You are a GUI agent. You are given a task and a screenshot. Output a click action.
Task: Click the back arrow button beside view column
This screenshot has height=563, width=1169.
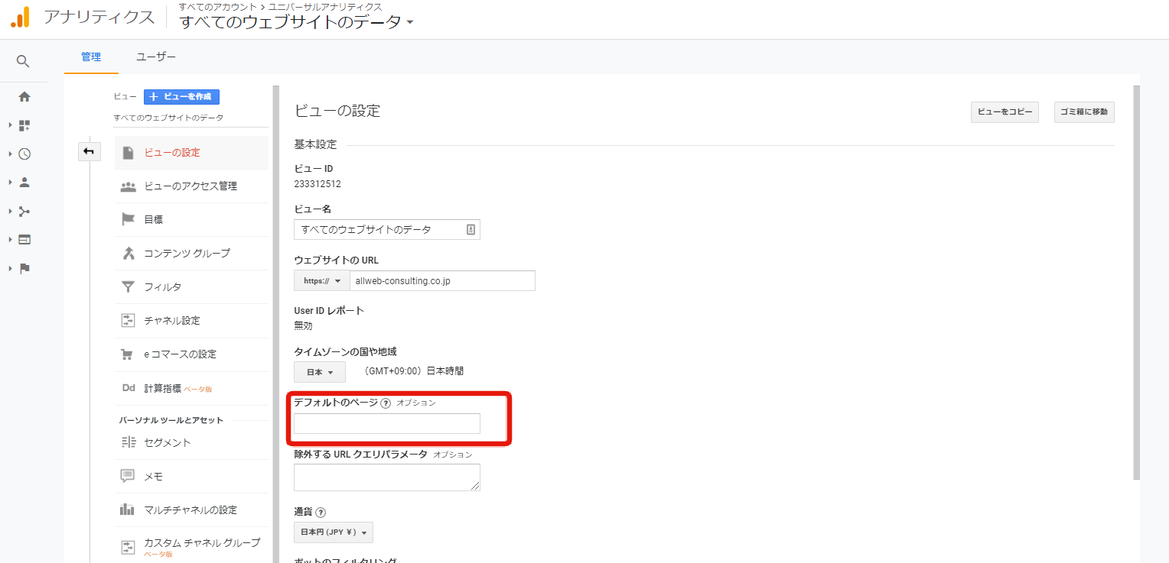pyautogui.click(x=89, y=151)
